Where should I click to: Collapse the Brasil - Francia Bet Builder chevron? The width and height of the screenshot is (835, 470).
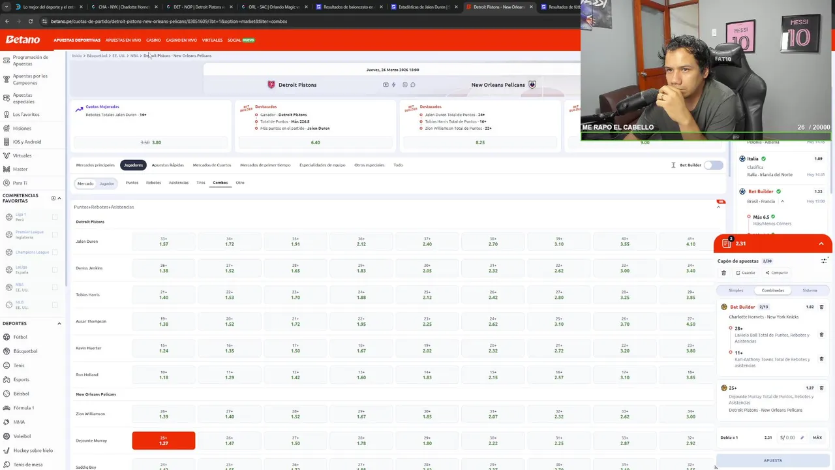[x=782, y=202]
